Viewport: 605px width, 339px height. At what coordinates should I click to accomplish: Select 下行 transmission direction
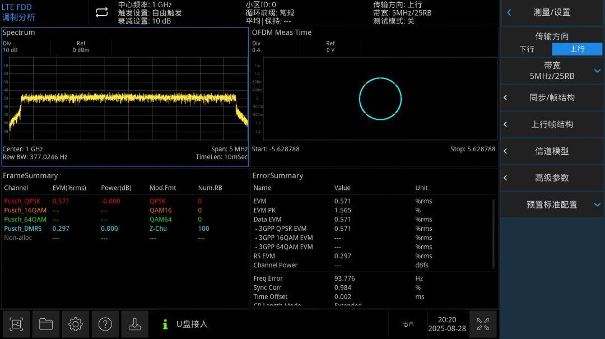(527, 49)
